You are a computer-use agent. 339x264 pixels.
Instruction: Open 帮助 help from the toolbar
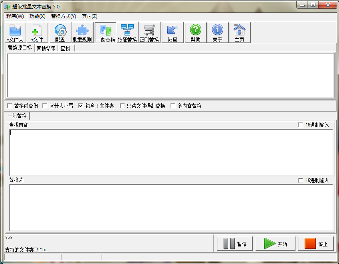pos(195,33)
